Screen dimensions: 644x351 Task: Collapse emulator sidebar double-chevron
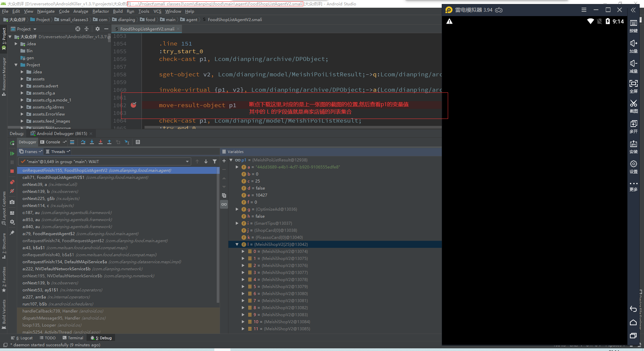[633, 10]
